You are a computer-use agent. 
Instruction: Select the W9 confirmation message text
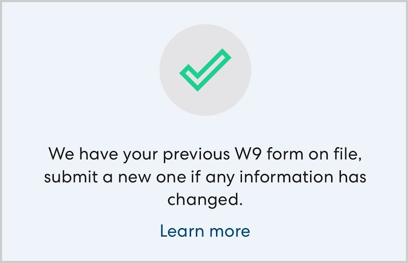pos(205,177)
